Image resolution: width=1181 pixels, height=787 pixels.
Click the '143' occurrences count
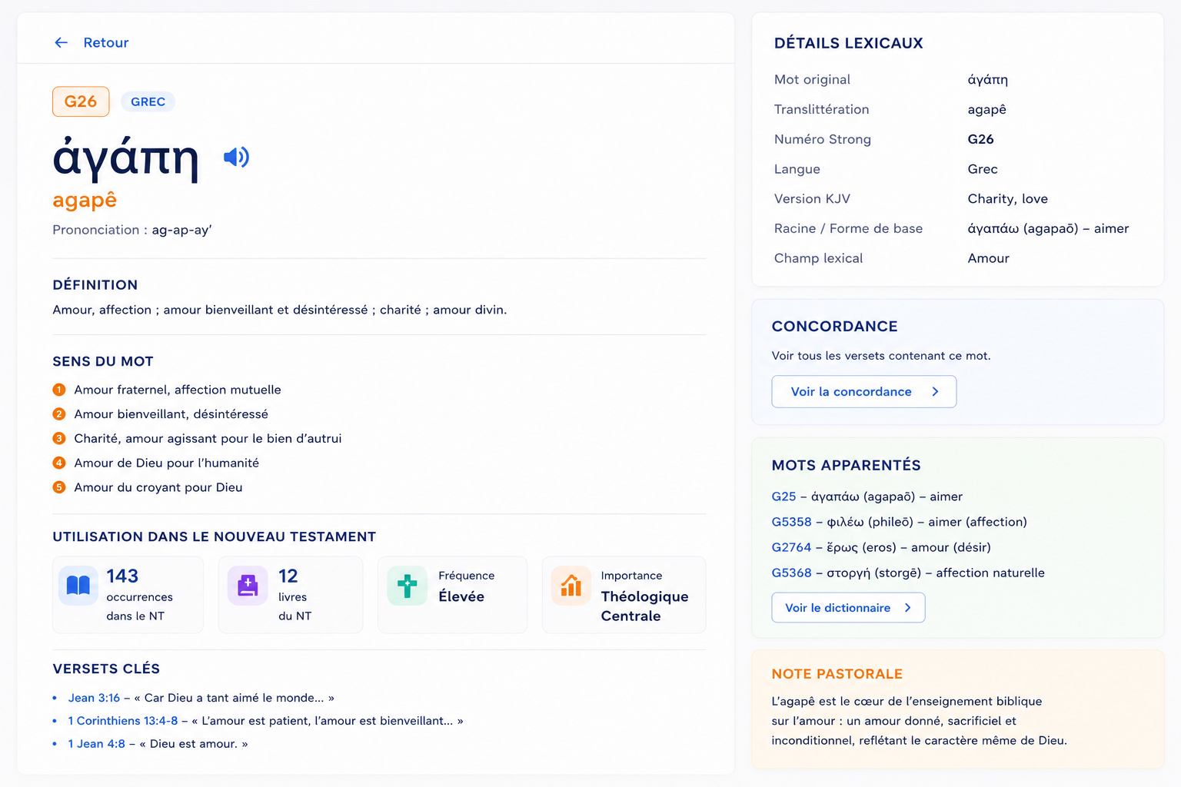(122, 576)
